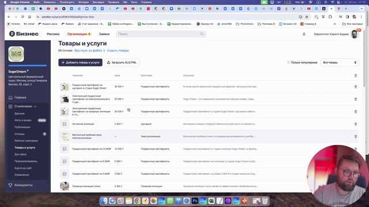Open 'Фото и видео' in the sidebar
The image size is (369, 207).
23,120
